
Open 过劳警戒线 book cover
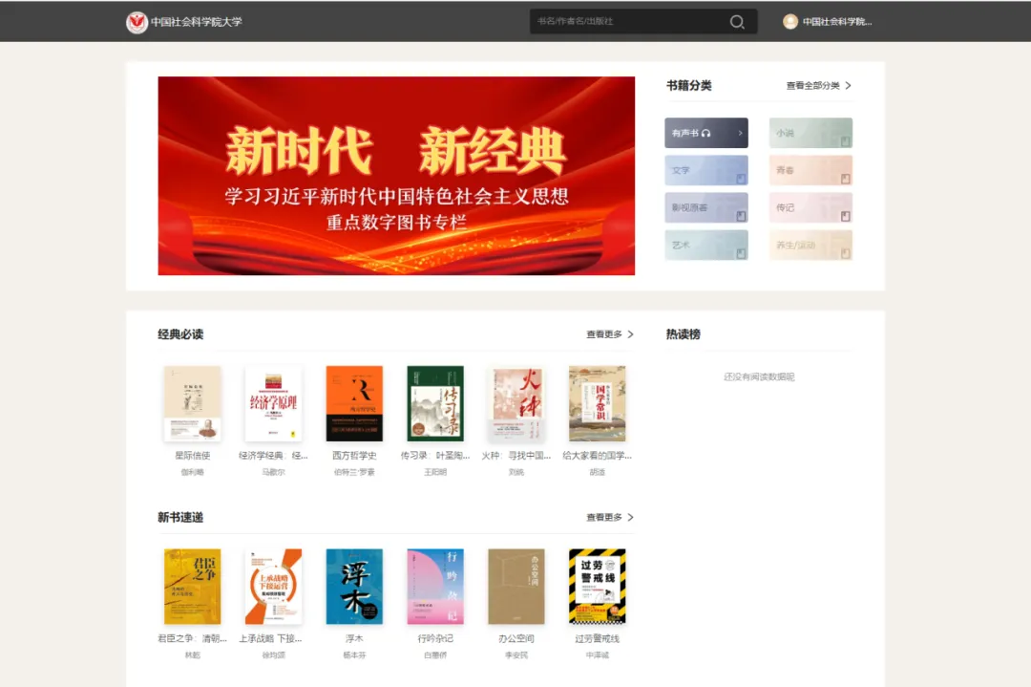597,587
